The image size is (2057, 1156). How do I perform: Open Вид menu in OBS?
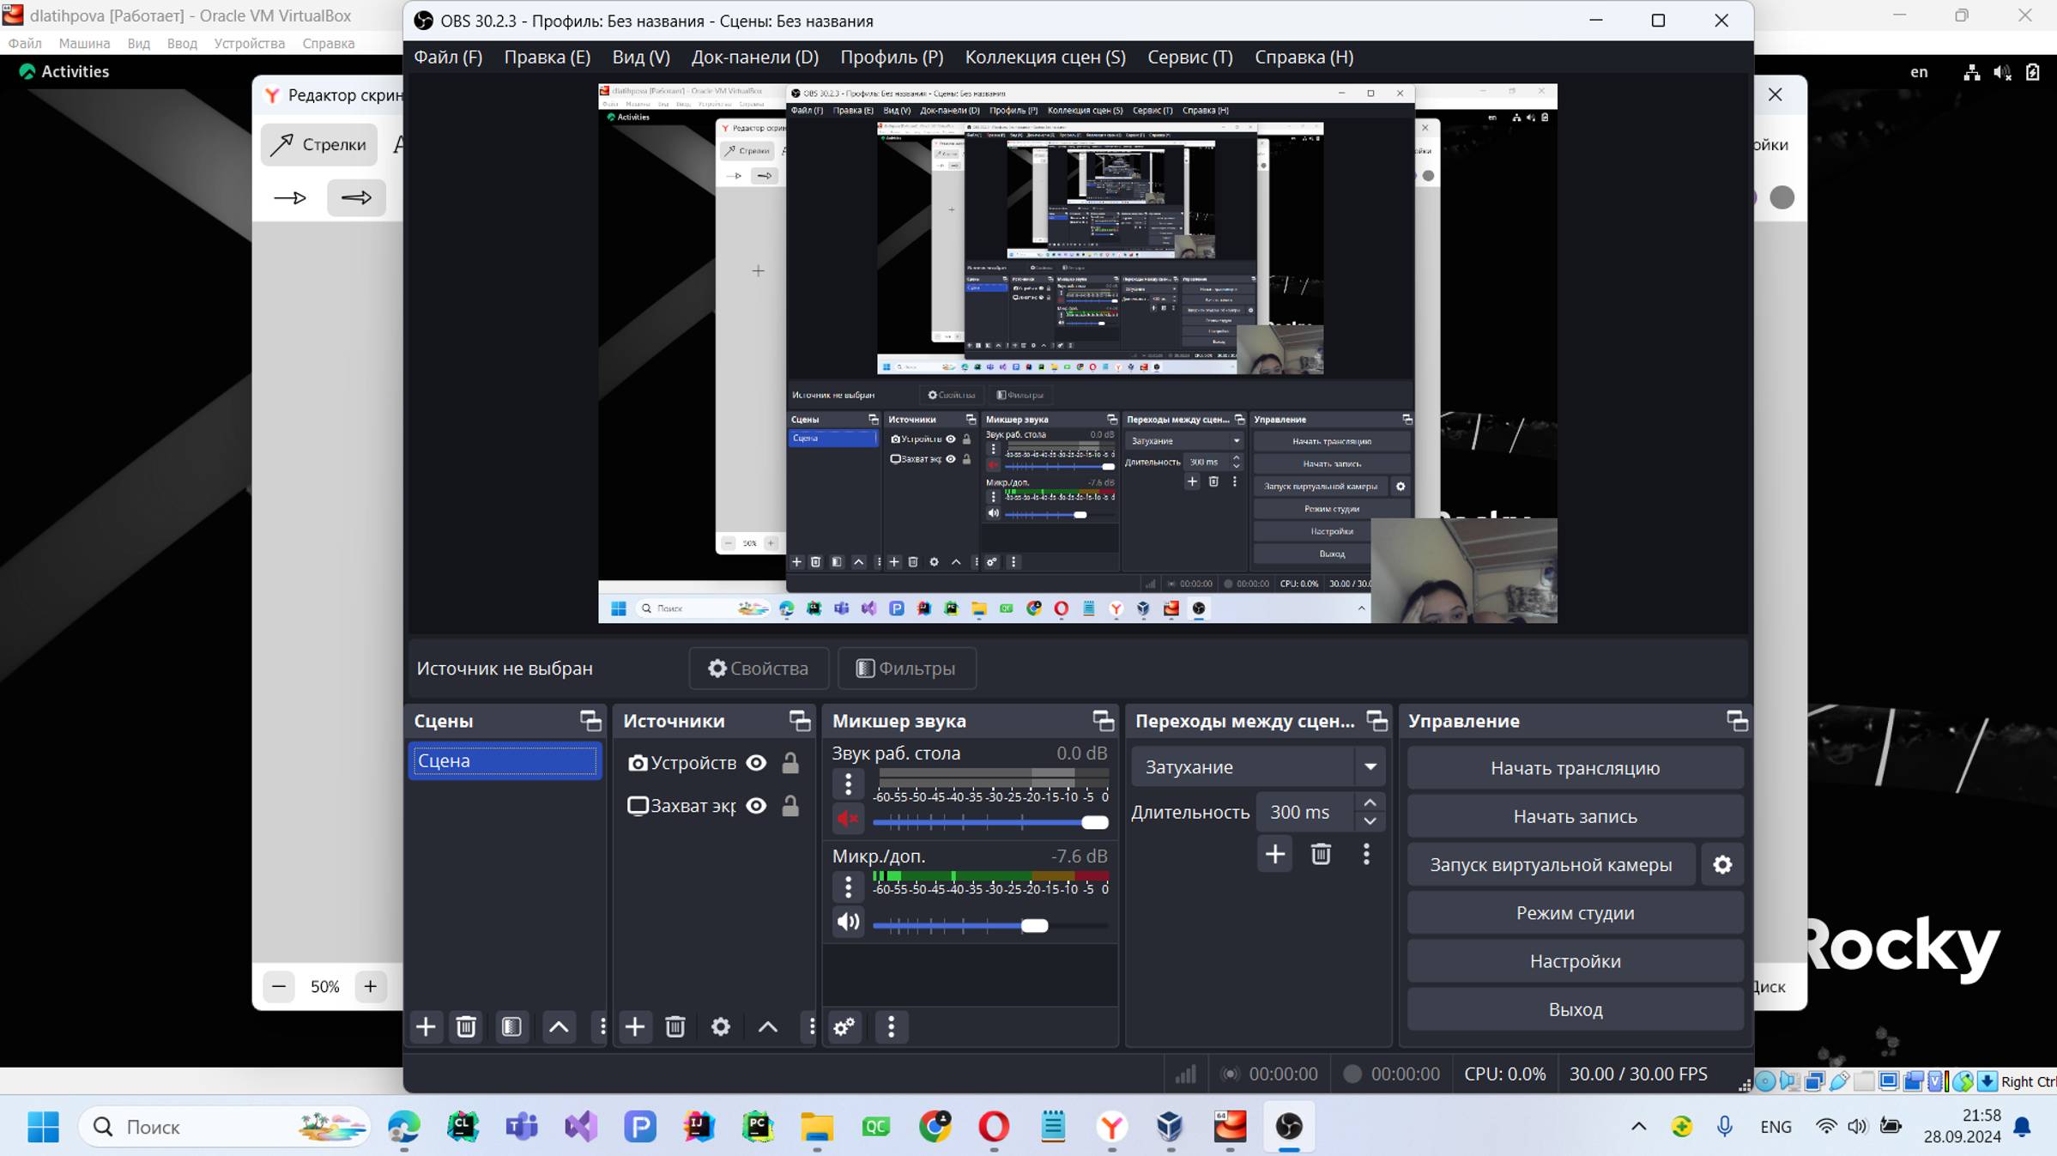[x=641, y=57]
